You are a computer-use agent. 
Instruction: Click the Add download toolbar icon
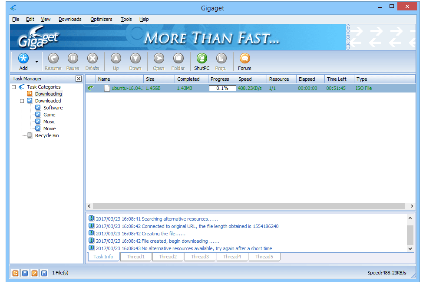coord(23,59)
